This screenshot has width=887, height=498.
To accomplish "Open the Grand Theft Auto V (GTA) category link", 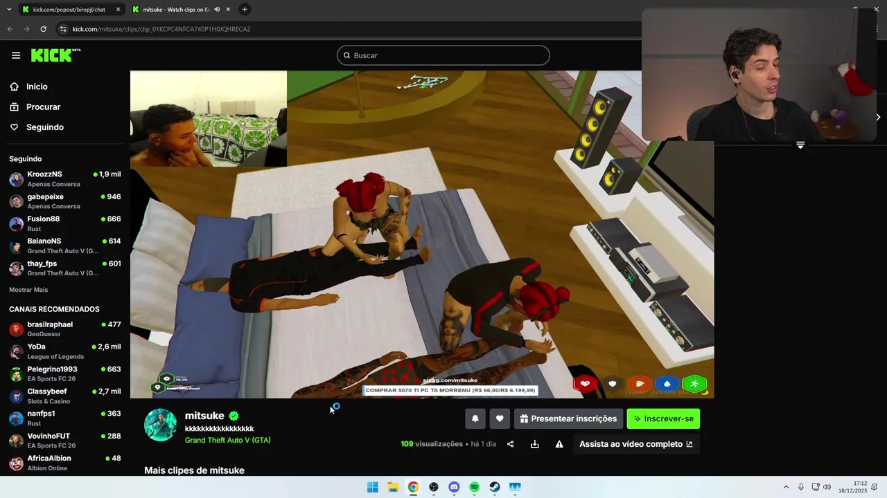I will (x=227, y=440).
